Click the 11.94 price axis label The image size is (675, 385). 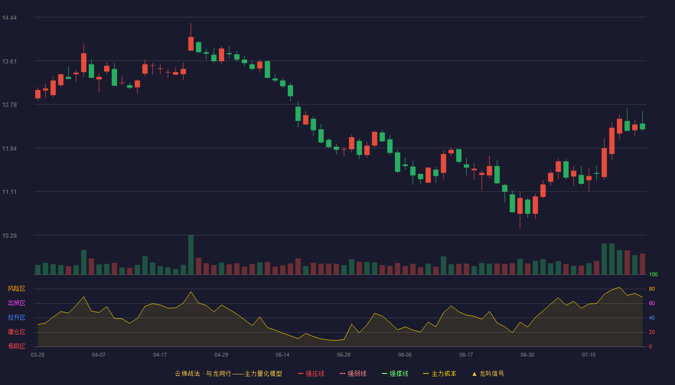click(x=10, y=149)
